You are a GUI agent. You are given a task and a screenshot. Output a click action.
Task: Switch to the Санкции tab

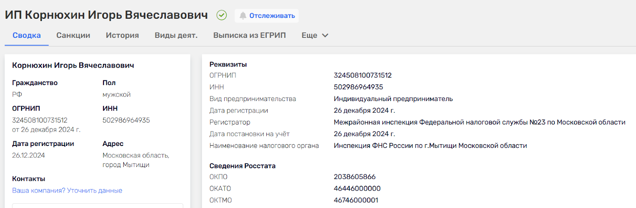[x=73, y=35]
